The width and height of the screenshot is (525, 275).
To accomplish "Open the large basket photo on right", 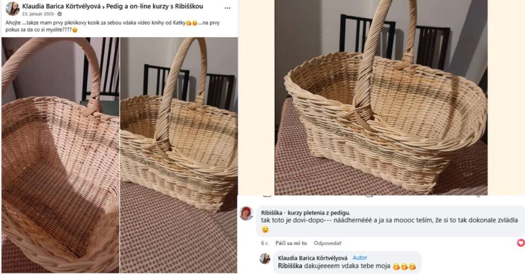I will pyautogui.click(x=381, y=97).
